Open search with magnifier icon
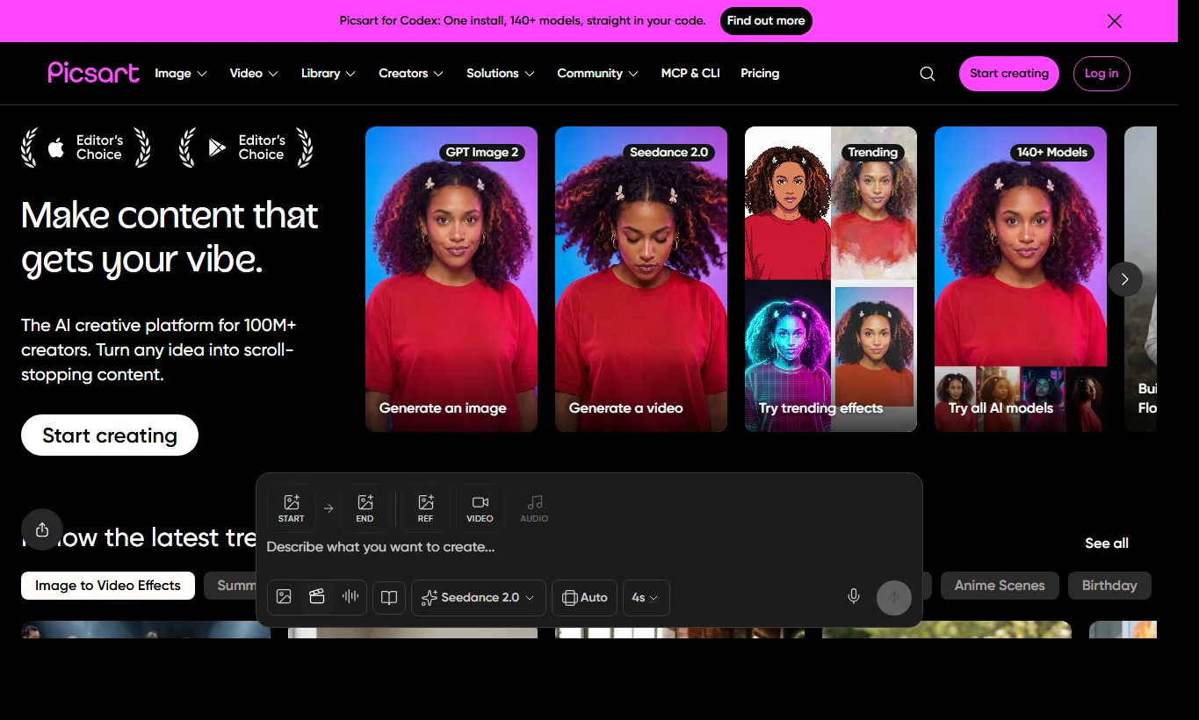 click(x=928, y=74)
